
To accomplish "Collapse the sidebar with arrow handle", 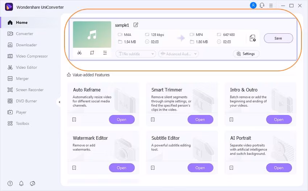I will [59, 102].
